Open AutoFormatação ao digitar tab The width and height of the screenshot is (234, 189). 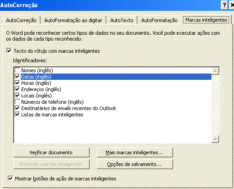click(x=73, y=20)
